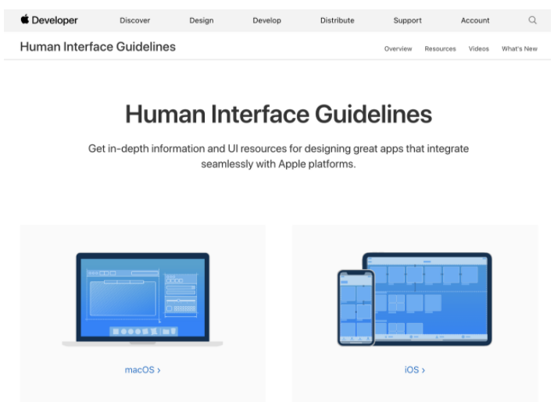Click the iPhone and iPad illustration
The height and width of the screenshot is (402, 554).
point(414,299)
